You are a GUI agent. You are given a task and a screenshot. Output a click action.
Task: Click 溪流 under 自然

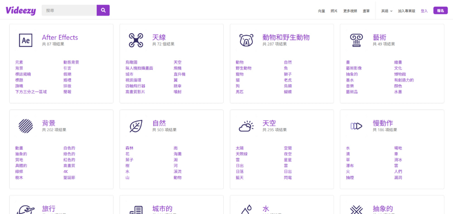tap(178, 171)
